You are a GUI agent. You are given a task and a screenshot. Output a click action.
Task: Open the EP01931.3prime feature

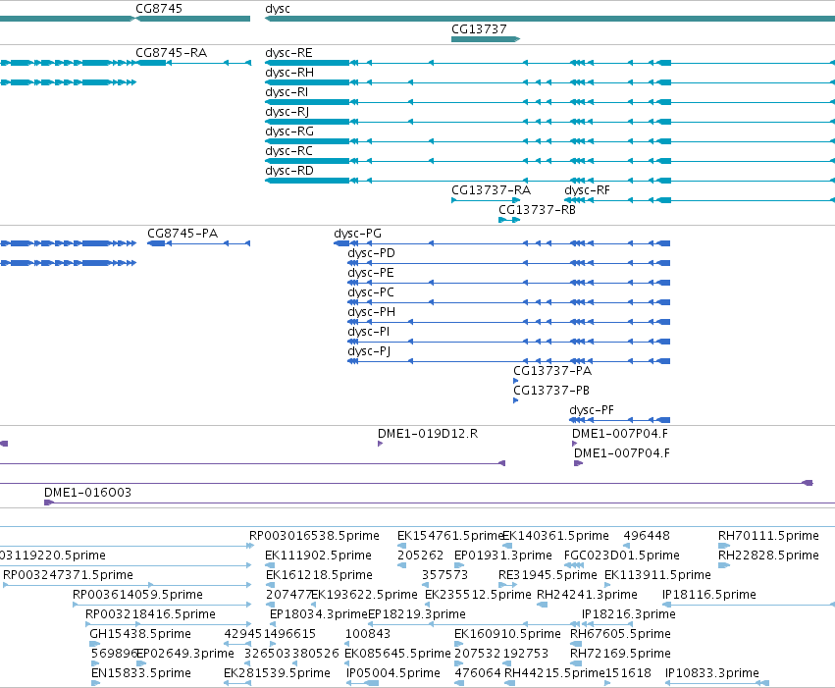[x=502, y=556]
